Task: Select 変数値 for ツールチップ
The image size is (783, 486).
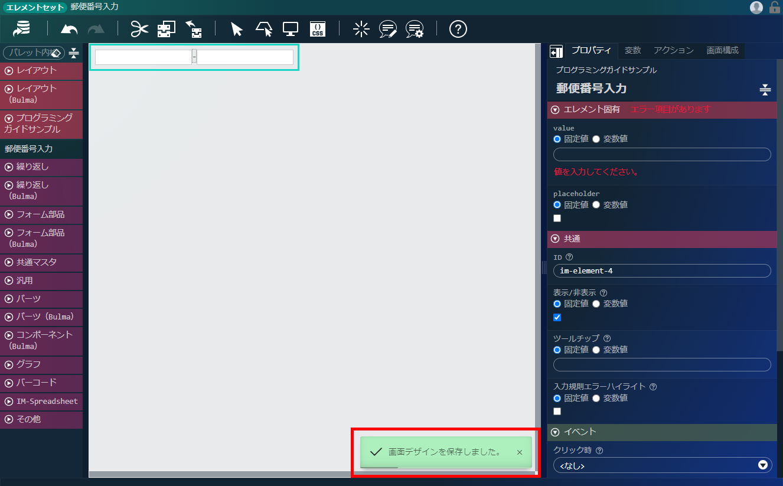Action: click(596, 350)
